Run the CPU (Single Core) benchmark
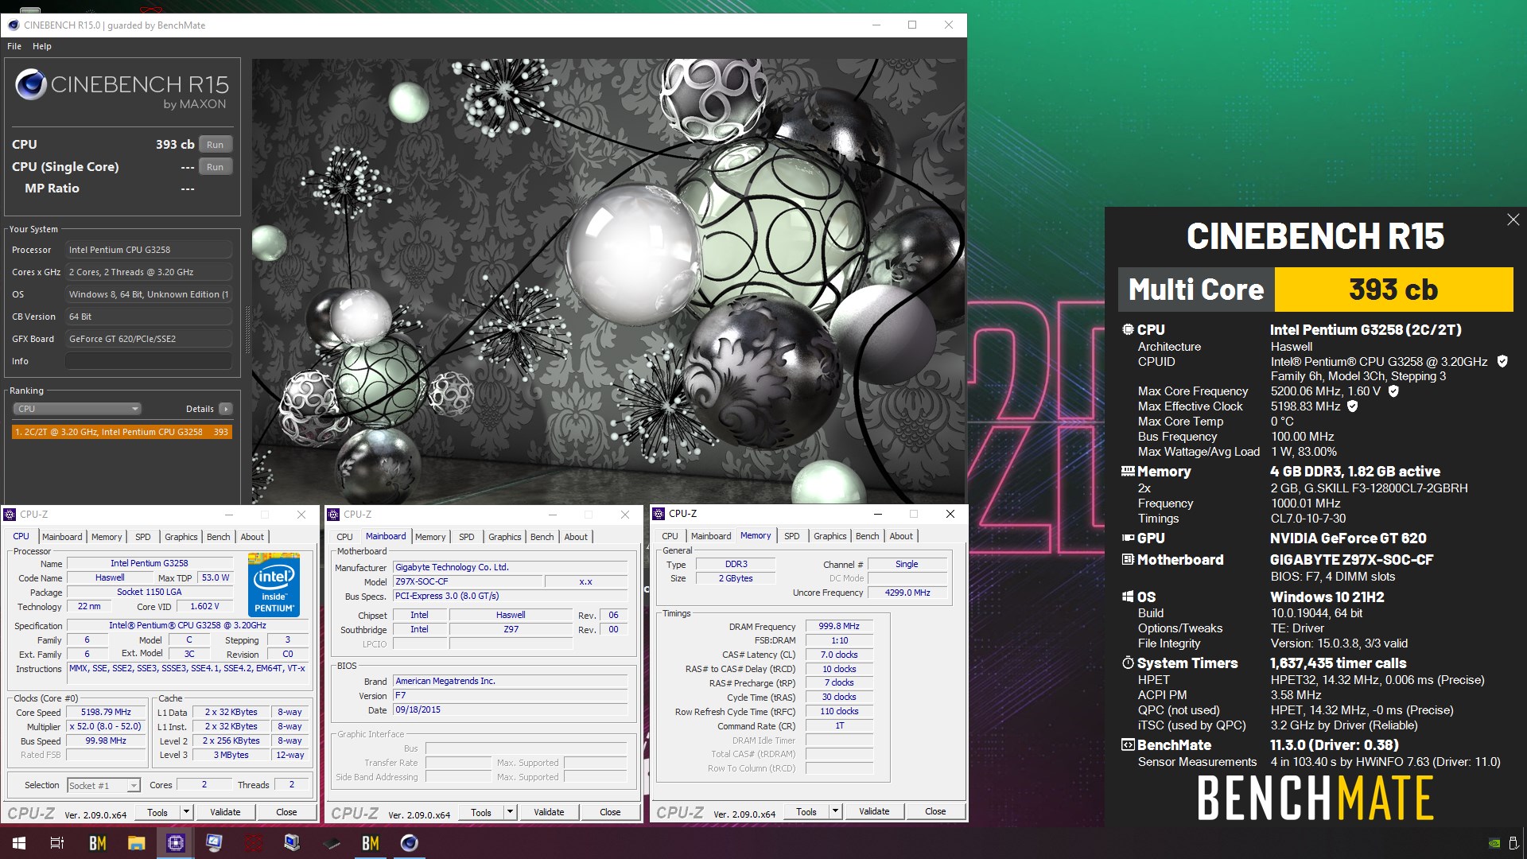This screenshot has width=1527, height=859. tap(215, 167)
